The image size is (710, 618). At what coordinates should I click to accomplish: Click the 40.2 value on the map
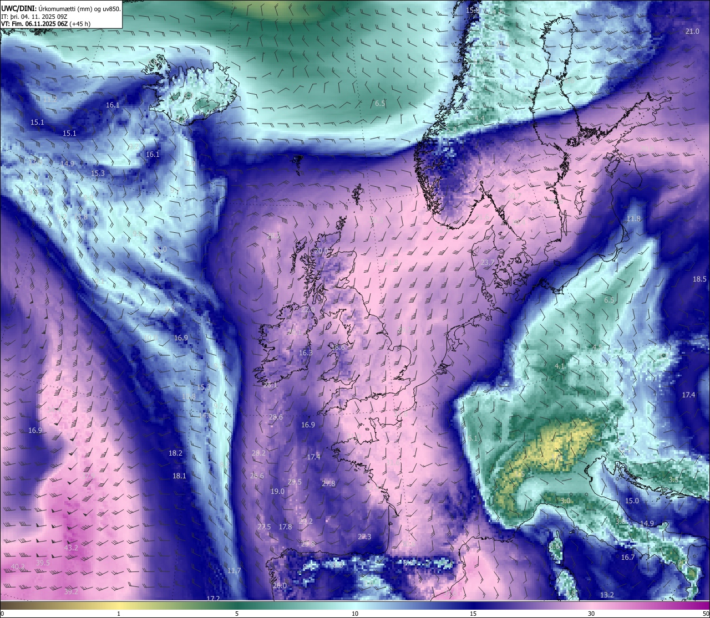pyautogui.click(x=18, y=566)
